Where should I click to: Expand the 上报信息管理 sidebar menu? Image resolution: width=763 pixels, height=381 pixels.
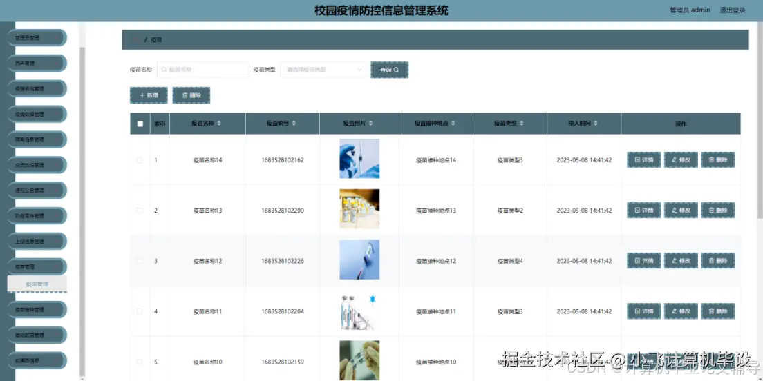pyautogui.click(x=37, y=242)
